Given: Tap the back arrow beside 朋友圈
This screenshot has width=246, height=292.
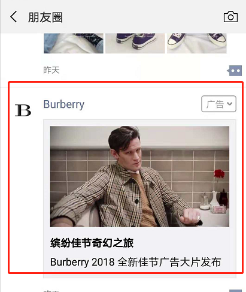Looking at the screenshot, I should click(x=14, y=17).
